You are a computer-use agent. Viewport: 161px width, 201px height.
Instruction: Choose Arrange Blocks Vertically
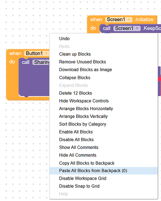[104, 117]
